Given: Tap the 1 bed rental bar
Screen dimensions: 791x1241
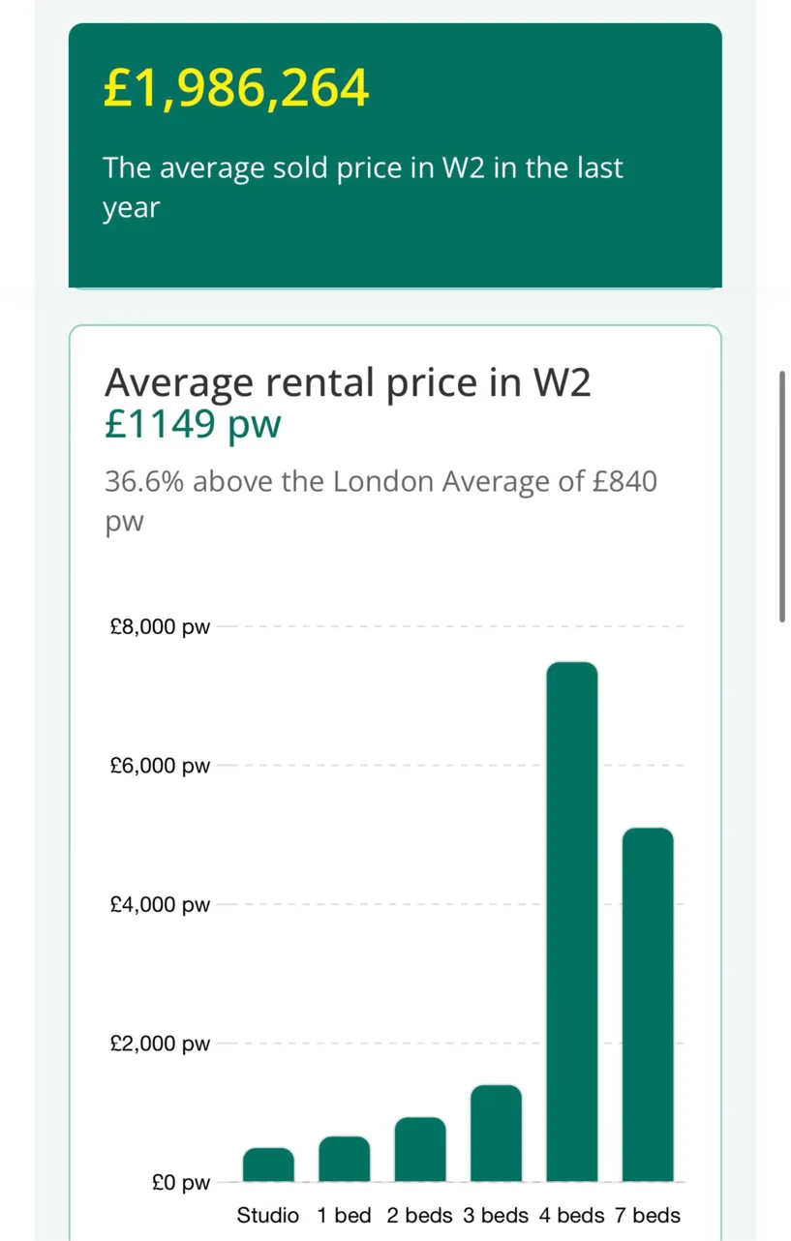Looking at the screenshot, I should pos(345,1159).
